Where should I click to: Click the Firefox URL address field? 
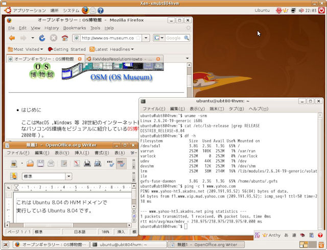click(107, 38)
